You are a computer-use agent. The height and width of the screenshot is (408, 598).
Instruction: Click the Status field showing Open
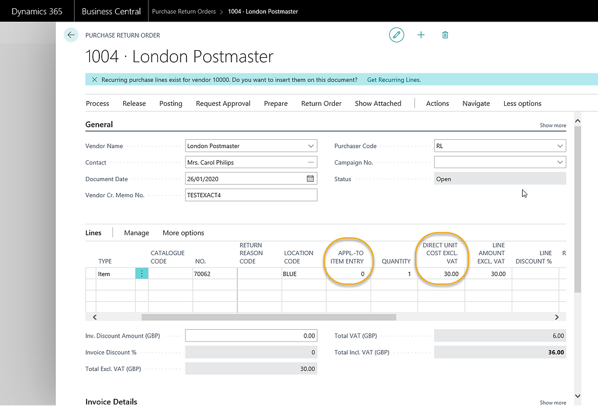(x=500, y=179)
